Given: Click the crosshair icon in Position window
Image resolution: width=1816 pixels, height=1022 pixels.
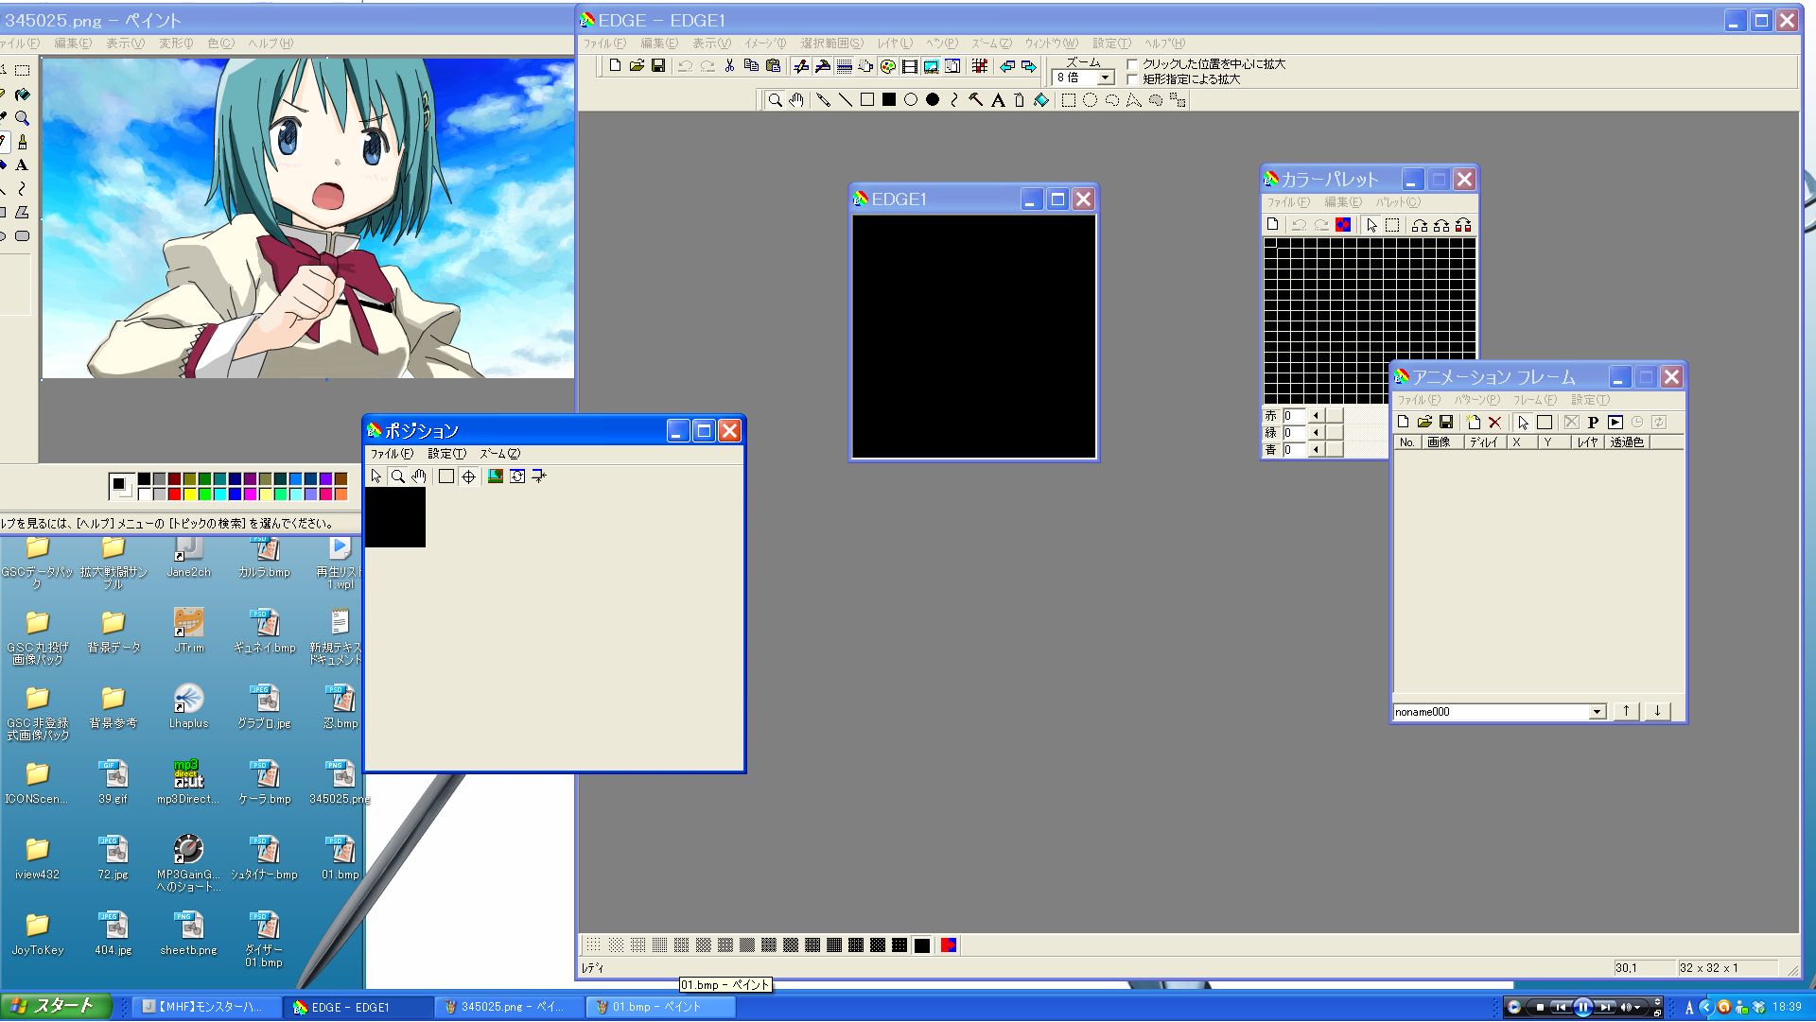Looking at the screenshot, I should click(468, 476).
